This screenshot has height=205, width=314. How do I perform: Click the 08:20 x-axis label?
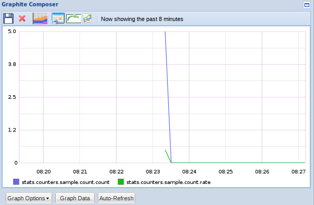(44, 171)
